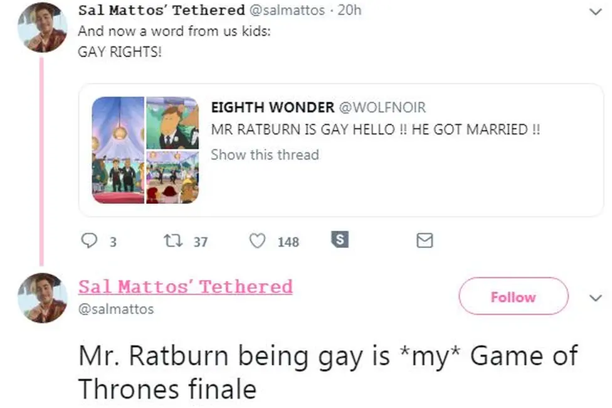Viewport: 612px width, 408px height.
Task: Follow @salmattos
Action: [513, 297]
